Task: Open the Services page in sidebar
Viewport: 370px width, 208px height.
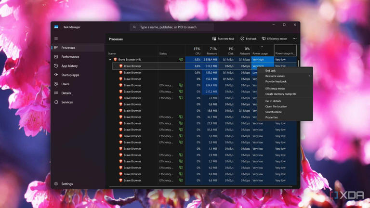Action: pyautogui.click(x=67, y=102)
